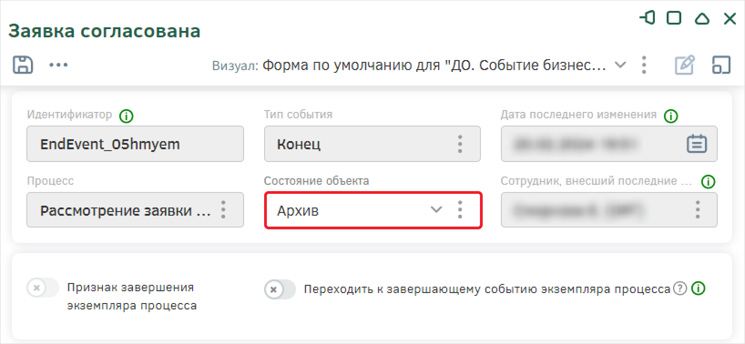Viewport: 745px width, 344px height.
Task: Open the dots menu in Состояние объекта field
Action: point(460,210)
